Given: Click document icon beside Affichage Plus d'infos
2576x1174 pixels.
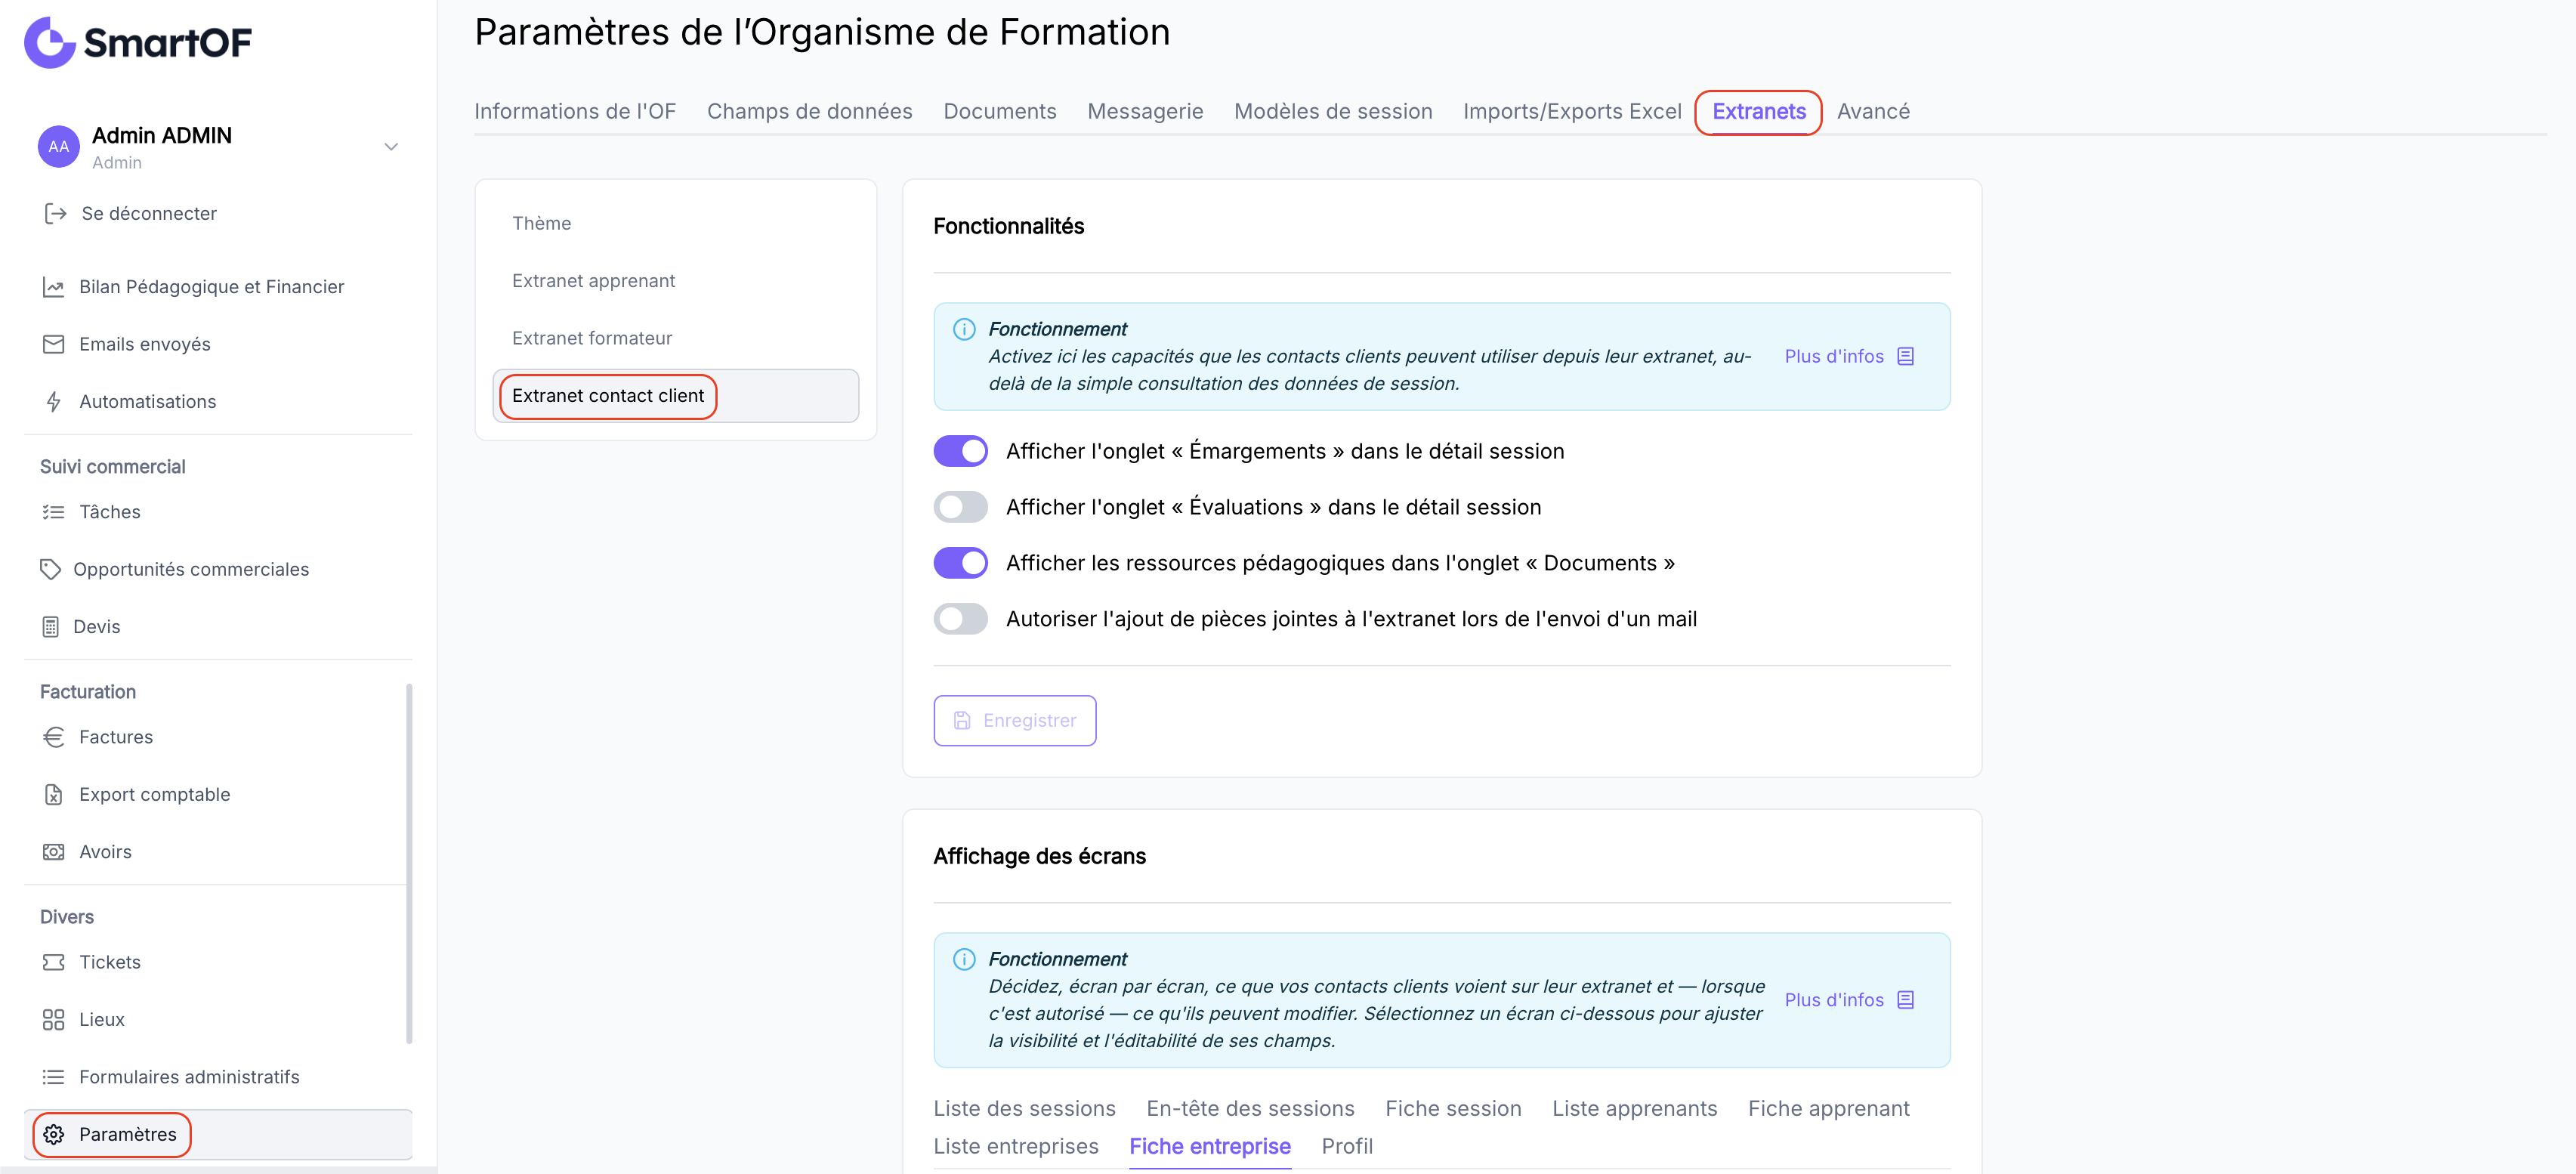Looking at the screenshot, I should click(1905, 1000).
